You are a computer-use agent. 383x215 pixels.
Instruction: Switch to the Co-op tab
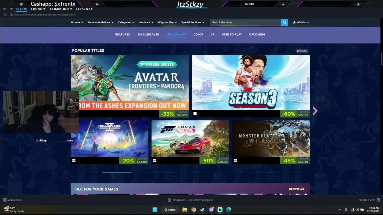[198, 34]
